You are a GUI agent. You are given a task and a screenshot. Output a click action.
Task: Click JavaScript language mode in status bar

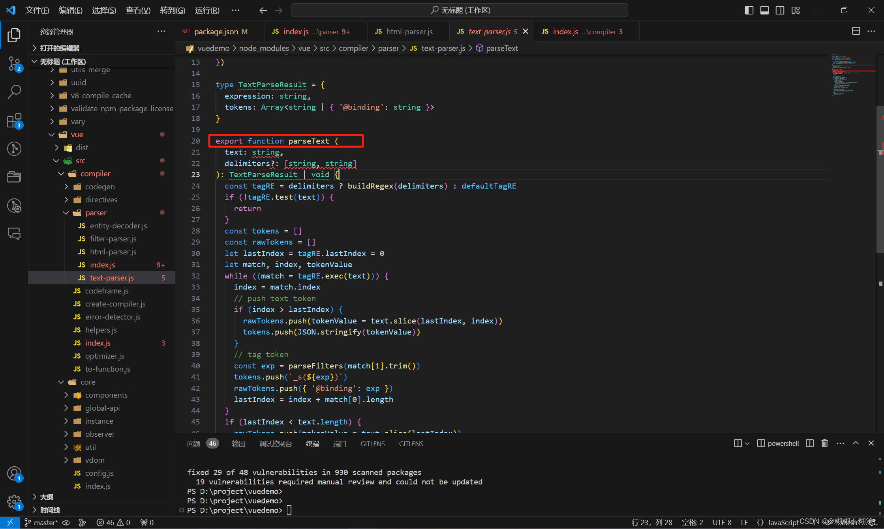tap(783, 522)
